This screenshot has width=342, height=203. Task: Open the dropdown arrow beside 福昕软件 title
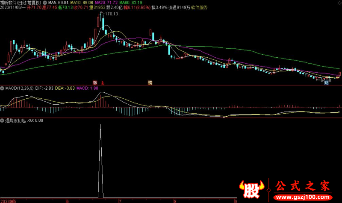click(x=45, y=3)
